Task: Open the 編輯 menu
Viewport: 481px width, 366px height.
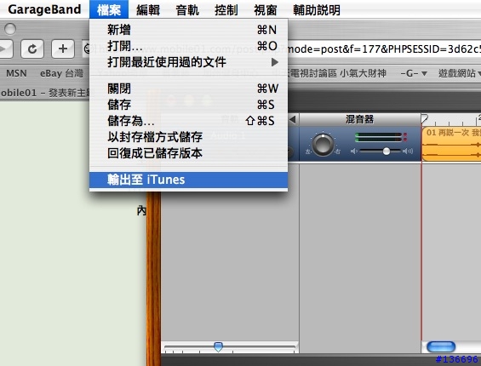Action: [x=148, y=10]
